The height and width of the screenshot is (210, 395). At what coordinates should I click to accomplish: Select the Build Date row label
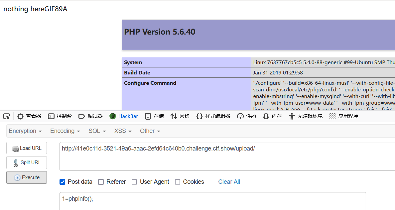click(x=137, y=73)
